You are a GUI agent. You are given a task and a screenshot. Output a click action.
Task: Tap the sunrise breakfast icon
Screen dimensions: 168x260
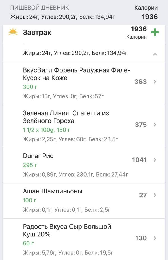tap(13, 32)
